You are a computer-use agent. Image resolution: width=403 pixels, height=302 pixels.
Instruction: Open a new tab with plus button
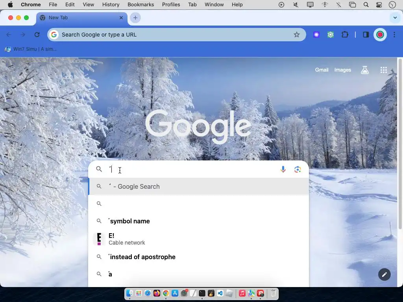click(x=135, y=18)
